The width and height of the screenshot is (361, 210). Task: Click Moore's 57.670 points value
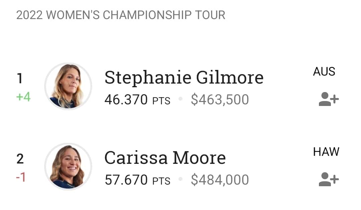(126, 180)
